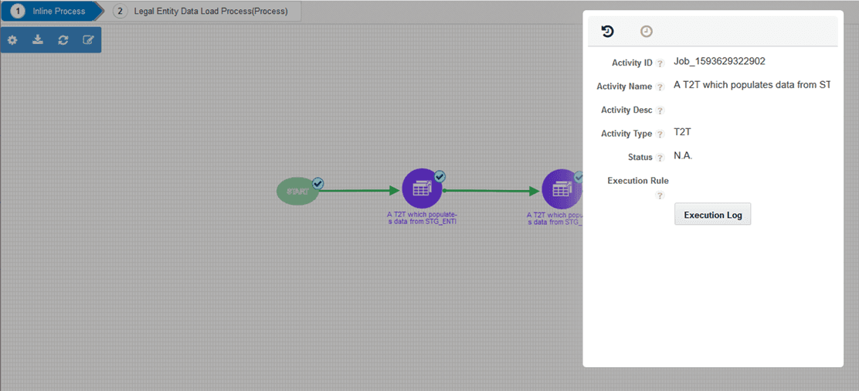Image resolution: width=859 pixels, height=391 pixels.
Task: Click the label under the first T2T node
Action: pyautogui.click(x=422, y=218)
